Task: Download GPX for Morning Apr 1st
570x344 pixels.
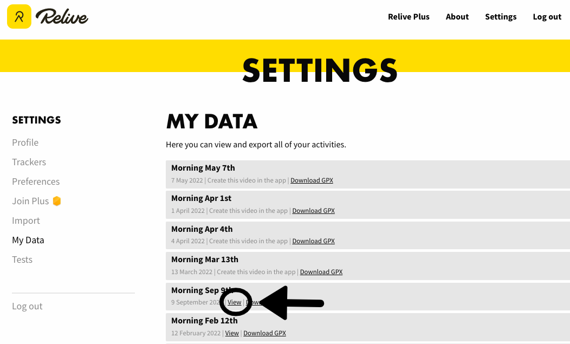Action: 313,211
